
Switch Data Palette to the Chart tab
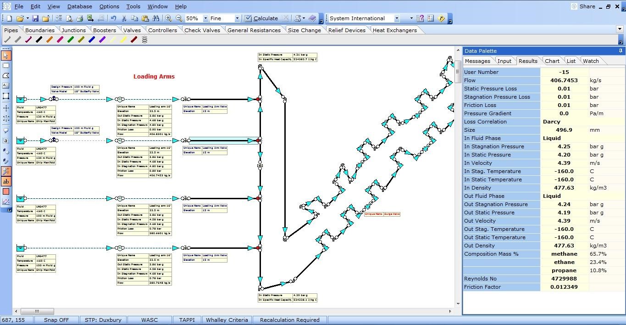click(x=552, y=61)
